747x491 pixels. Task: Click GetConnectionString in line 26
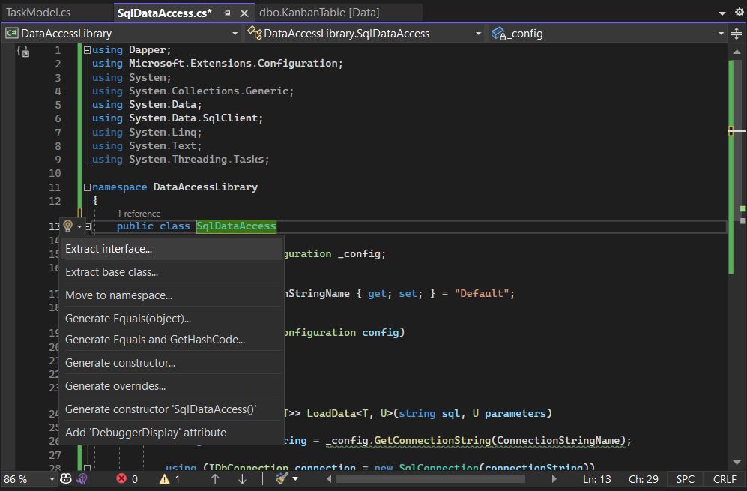pyautogui.click(x=432, y=441)
